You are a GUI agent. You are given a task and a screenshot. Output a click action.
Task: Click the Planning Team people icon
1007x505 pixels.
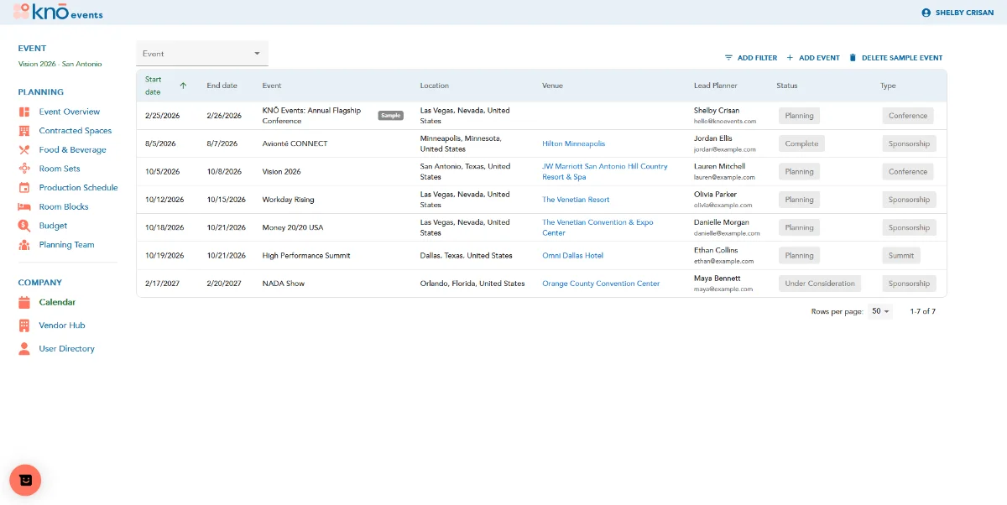[24, 245]
